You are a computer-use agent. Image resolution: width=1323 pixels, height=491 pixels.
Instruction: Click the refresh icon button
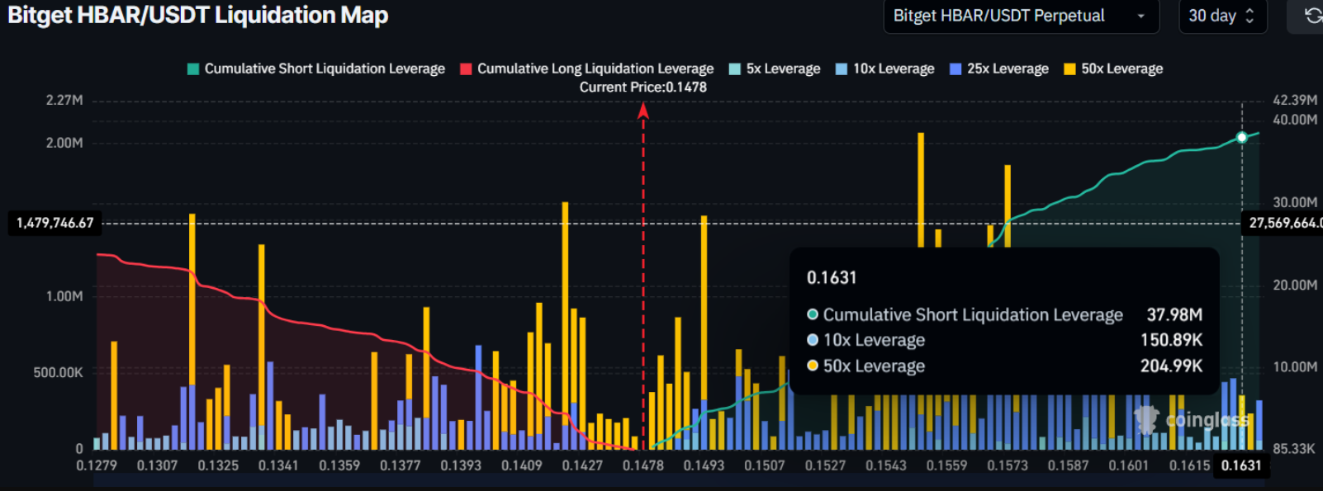pyautogui.click(x=1312, y=16)
